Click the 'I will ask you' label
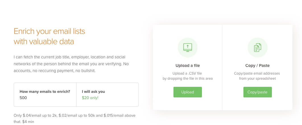This screenshot has height=125, width=302. [93, 91]
